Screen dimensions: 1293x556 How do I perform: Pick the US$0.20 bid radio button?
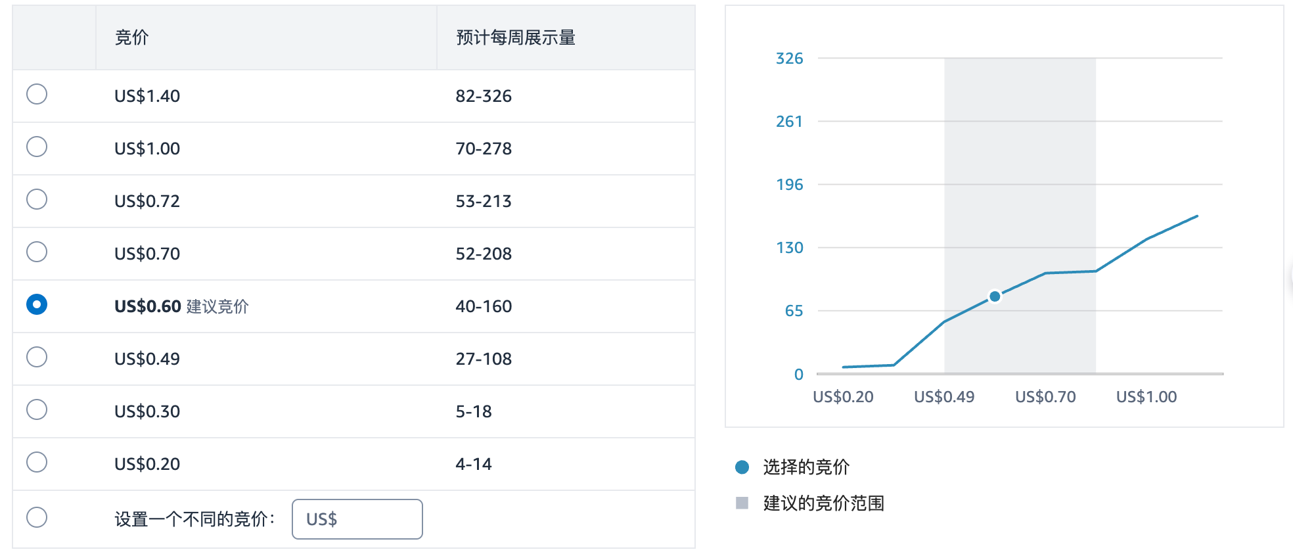point(37,462)
